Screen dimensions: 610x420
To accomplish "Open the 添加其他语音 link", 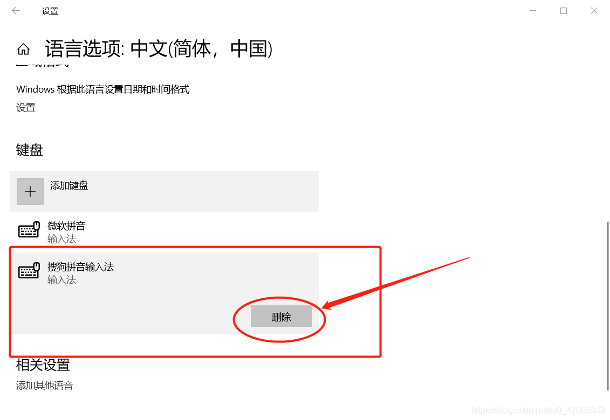I will (44, 386).
